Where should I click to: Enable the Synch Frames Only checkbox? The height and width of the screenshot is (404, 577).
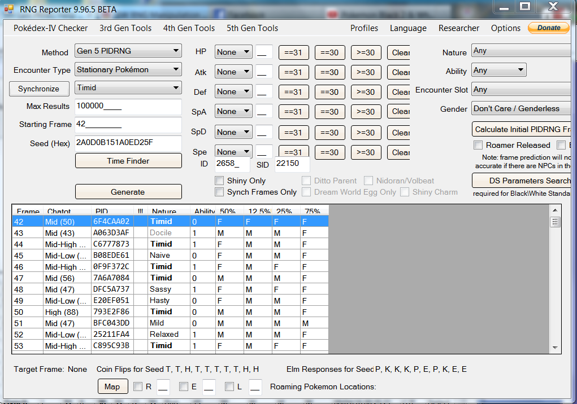tap(219, 192)
